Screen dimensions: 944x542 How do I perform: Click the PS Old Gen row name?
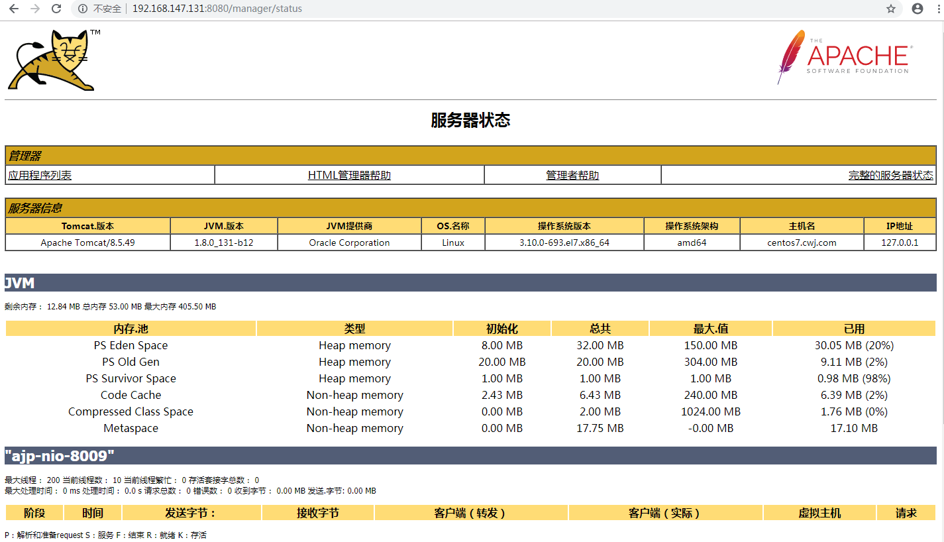pos(131,362)
